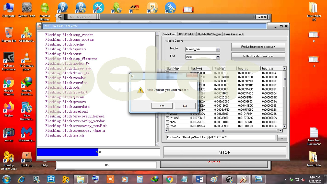The height and width of the screenshot is (184, 327).
Task: Click the system tray volume icon
Action: (303, 179)
